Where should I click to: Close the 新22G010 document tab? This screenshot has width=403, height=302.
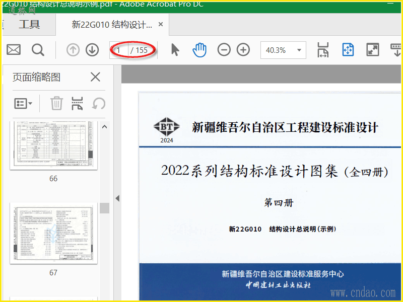point(161,24)
